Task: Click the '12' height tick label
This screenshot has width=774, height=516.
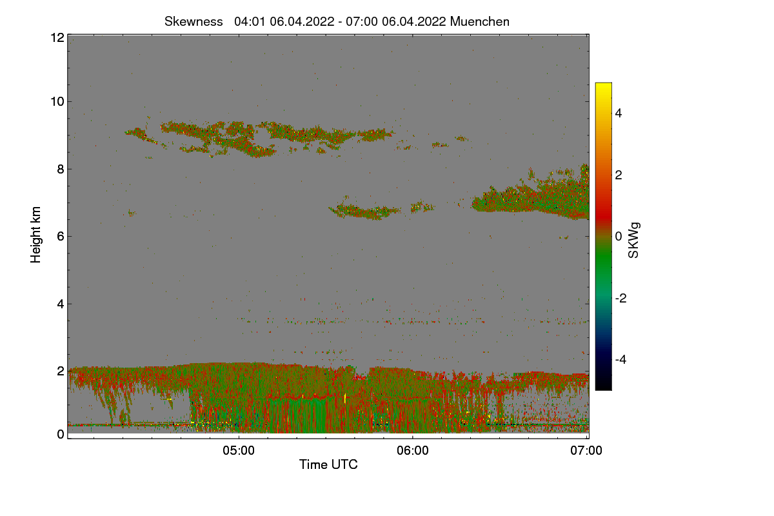Action: [x=57, y=37]
